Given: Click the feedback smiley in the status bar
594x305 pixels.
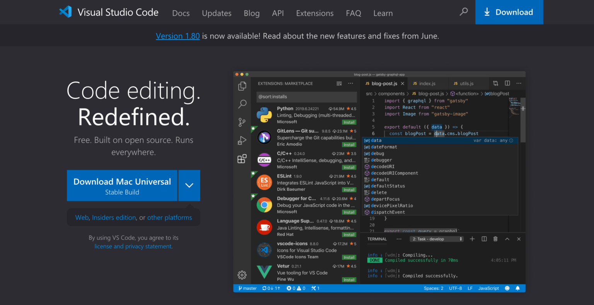Looking at the screenshot, I should [x=507, y=288].
